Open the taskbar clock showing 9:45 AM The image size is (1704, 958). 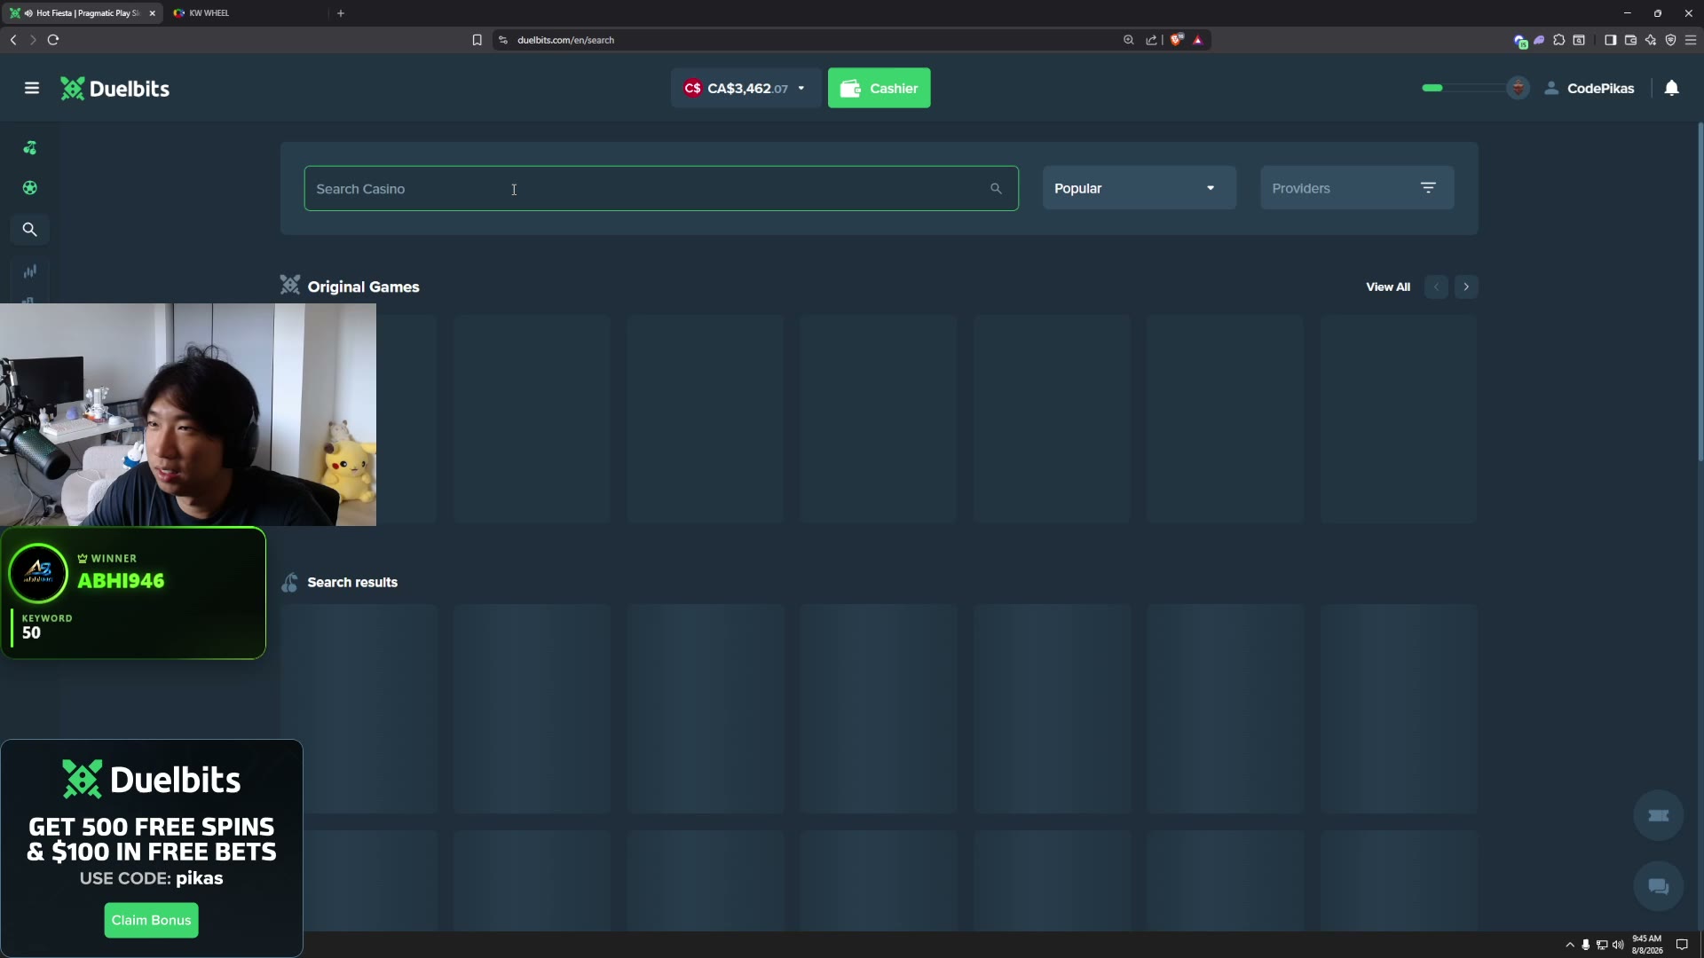pyautogui.click(x=1647, y=945)
